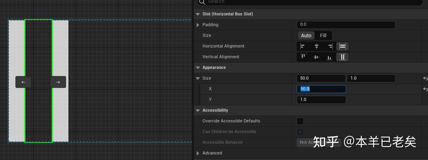The image size is (428, 160).
Task: Set horizontal alignment to center
Action: 316,46
